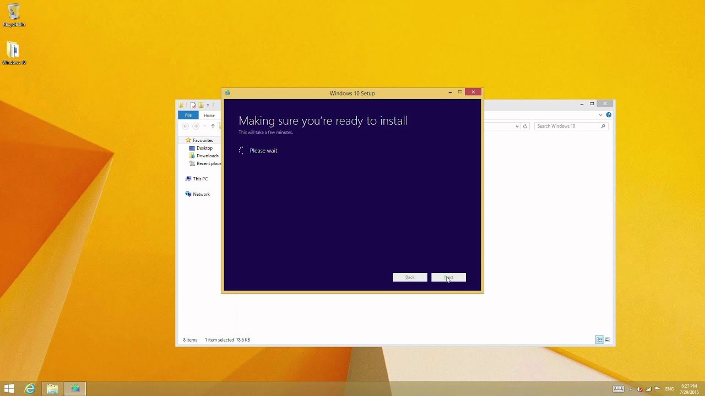Minimize the File Explorer window

click(582, 104)
